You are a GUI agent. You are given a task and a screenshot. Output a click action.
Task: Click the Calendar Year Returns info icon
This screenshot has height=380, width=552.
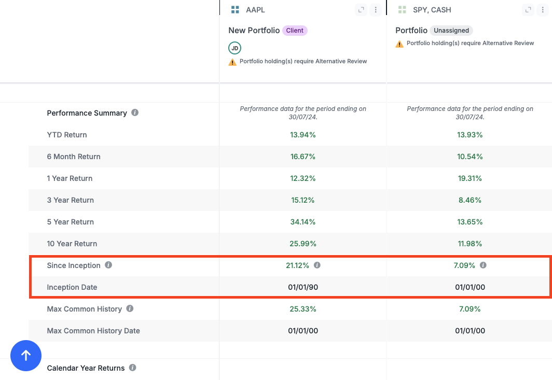(x=133, y=368)
